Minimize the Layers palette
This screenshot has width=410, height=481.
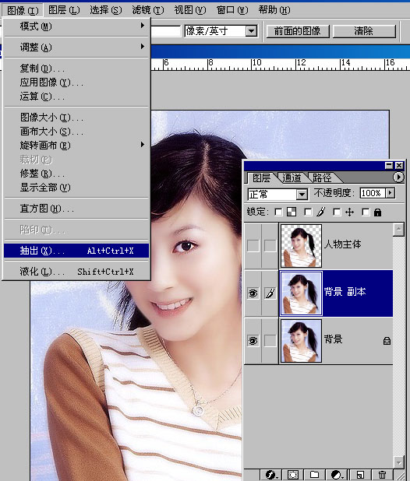[x=389, y=166]
